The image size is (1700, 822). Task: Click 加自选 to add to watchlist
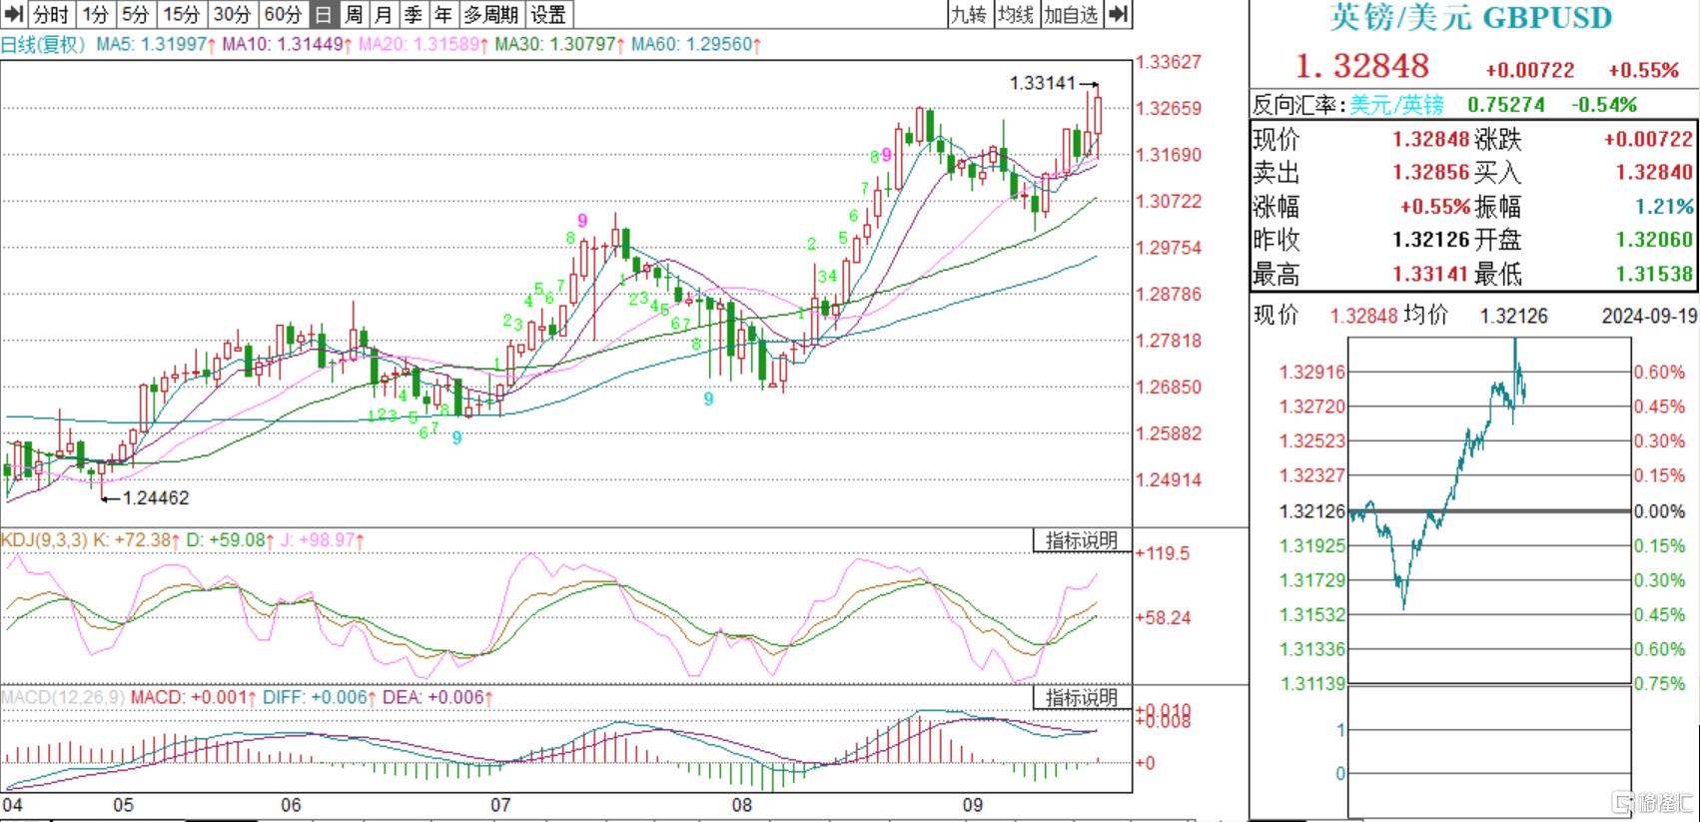point(1072,14)
